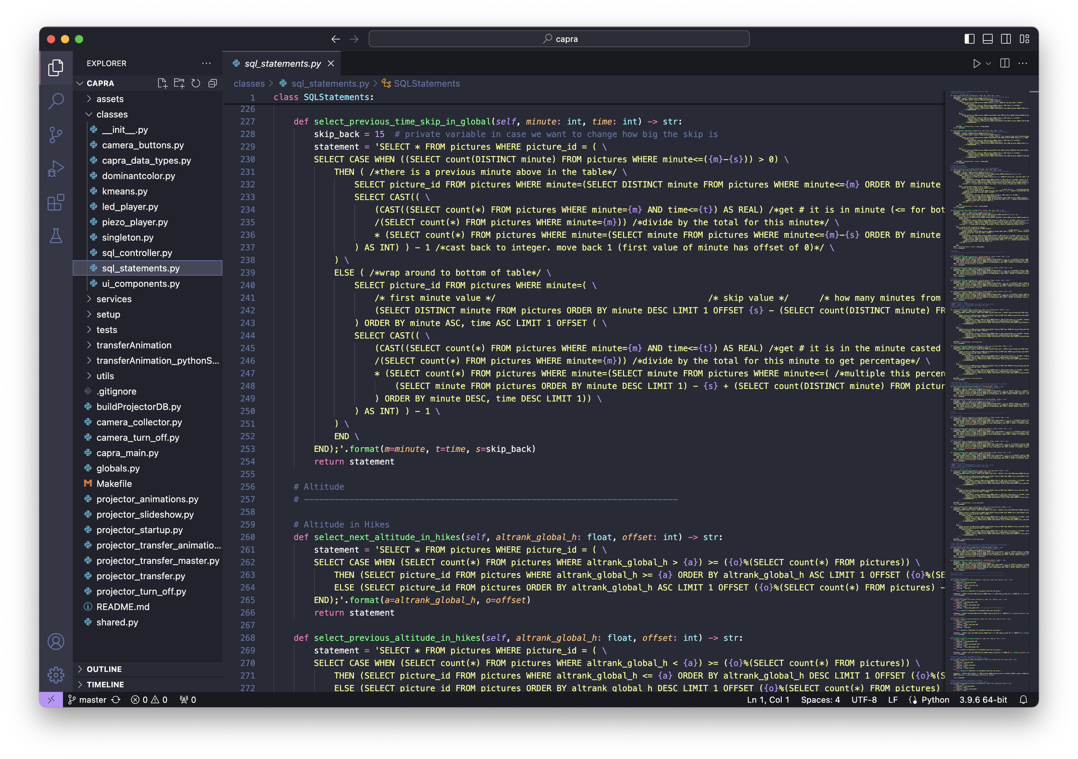
Task: Toggle the secondary sidebar layout button
Action: pyautogui.click(x=1006, y=39)
